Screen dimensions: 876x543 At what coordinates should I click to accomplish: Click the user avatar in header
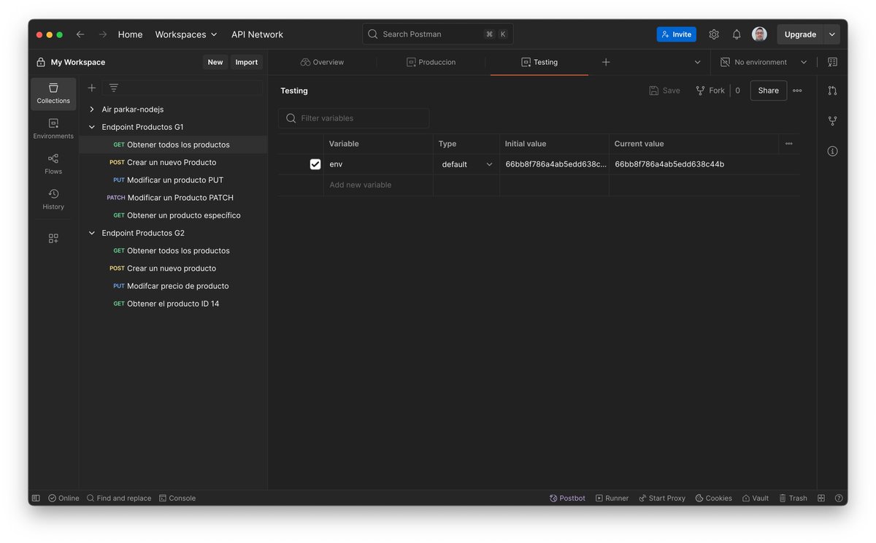pos(759,34)
